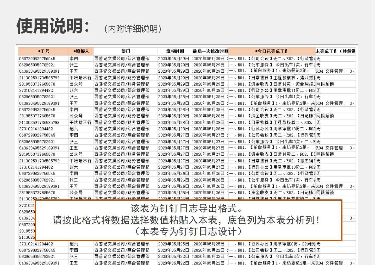
Task: Click 李四's 填报时间 cell dated 2020年05月28日
Action: [x=175, y=109]
